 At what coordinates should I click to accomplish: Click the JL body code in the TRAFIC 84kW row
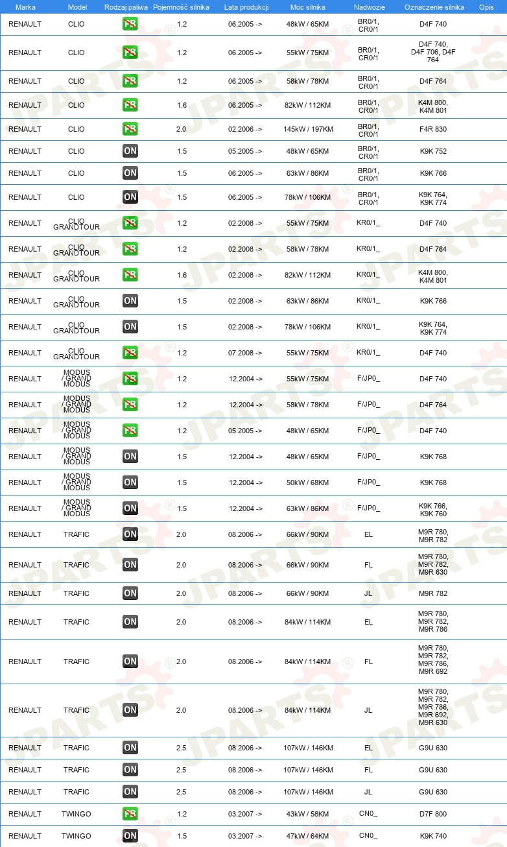click(x=368, y=710)
